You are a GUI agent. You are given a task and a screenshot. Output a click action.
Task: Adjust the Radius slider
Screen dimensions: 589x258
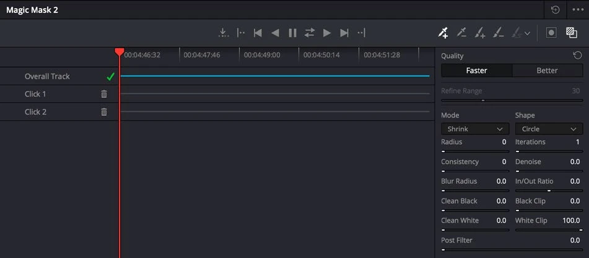[475, 152]
